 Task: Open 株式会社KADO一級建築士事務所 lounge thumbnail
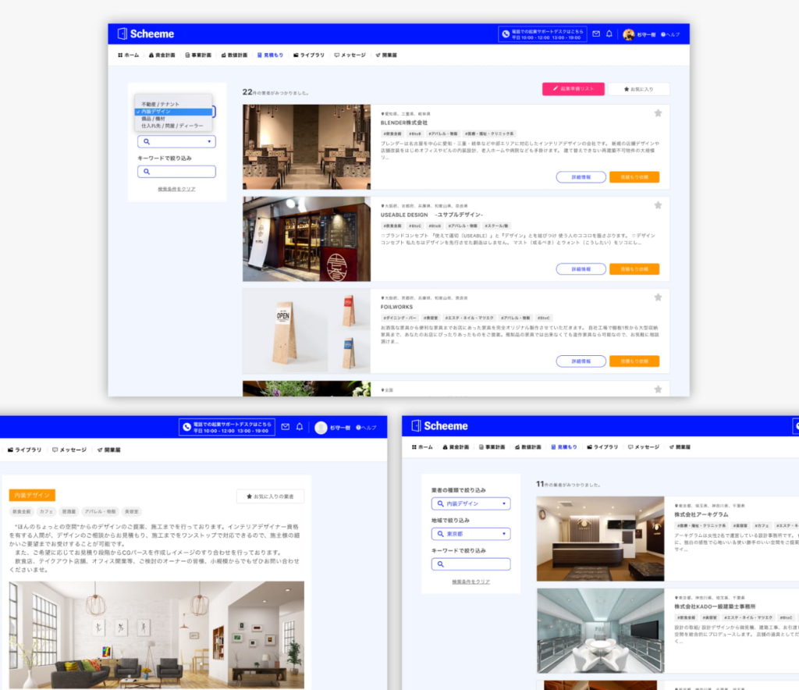coord(600,631)
